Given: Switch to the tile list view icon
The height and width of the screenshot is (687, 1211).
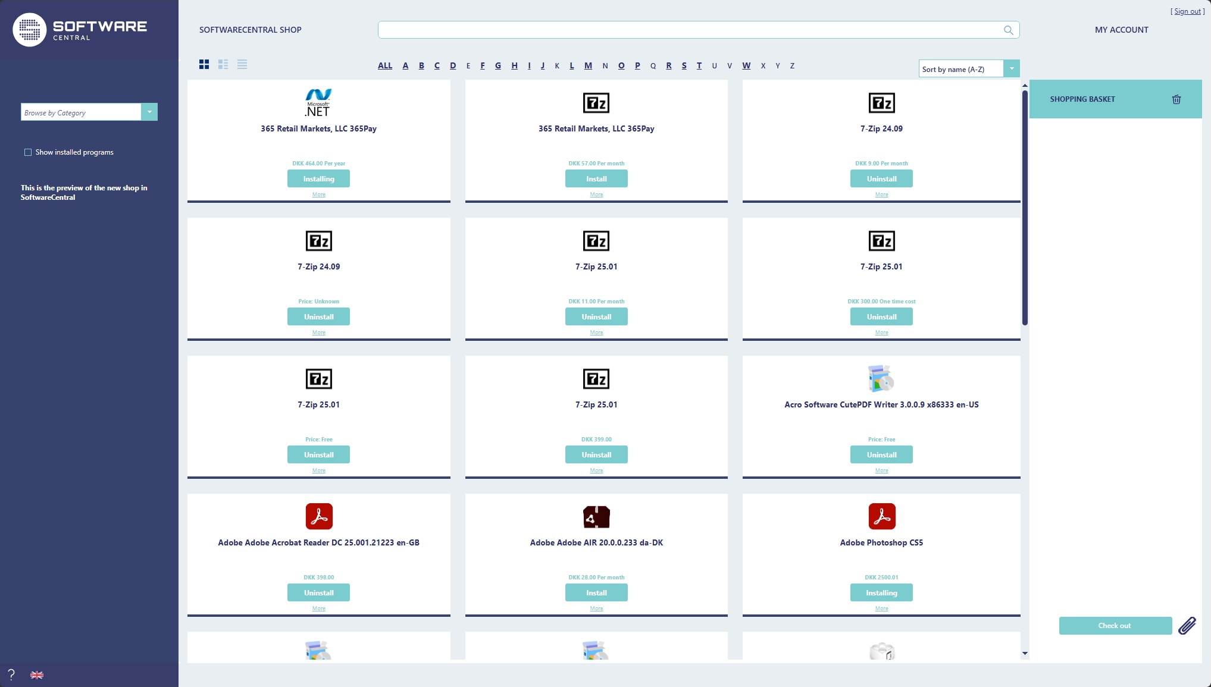Looking at the screenshot, I should [x=223, y=64].
